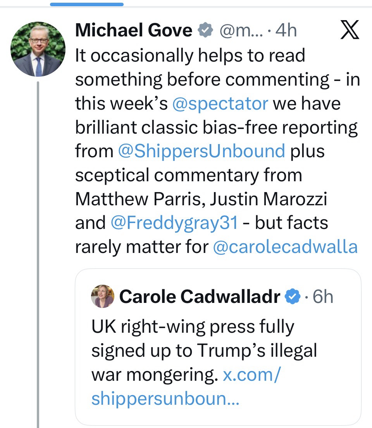Open the @ShippersUnbound mention

[x=201, y=151]
